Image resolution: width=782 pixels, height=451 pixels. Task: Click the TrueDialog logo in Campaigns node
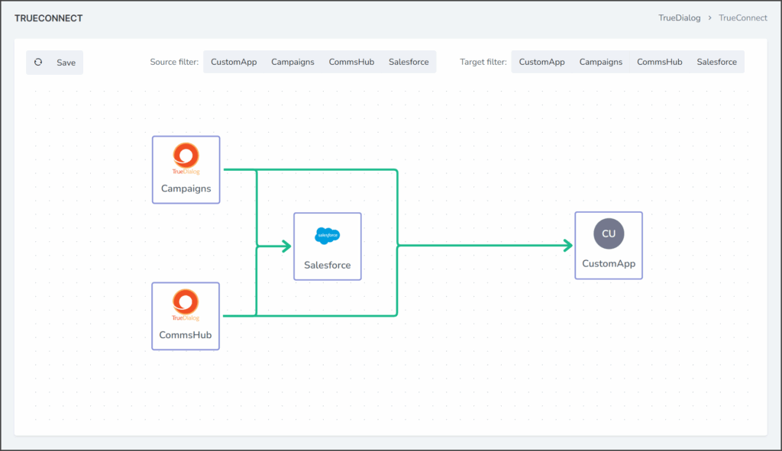(186, 159)
